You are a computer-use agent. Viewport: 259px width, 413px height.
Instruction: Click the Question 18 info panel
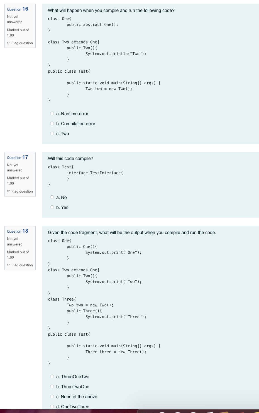click(20, 248)
